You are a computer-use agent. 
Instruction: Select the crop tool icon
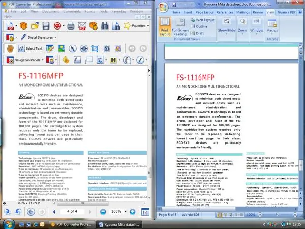(x=95, y=48)
